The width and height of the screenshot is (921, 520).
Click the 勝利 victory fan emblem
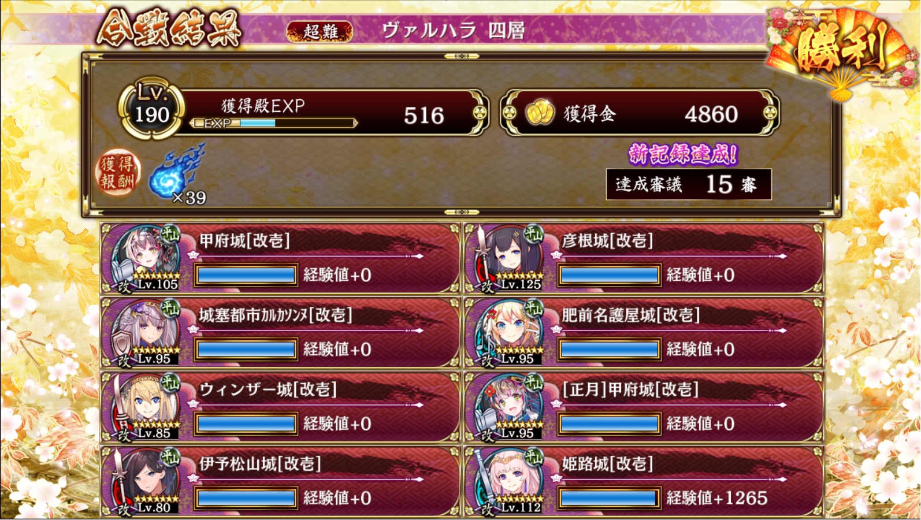841,52
